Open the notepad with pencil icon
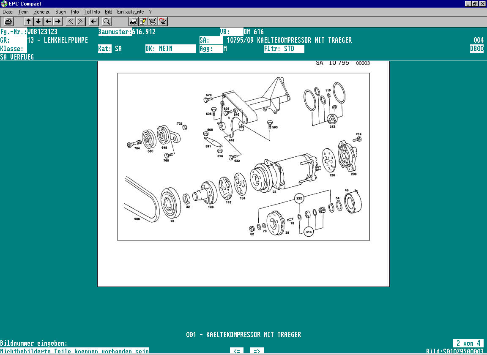487x355 pixels. coord(143,21)
